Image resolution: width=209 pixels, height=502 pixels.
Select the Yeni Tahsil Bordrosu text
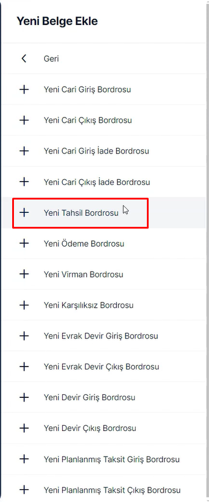click(81, 213)
